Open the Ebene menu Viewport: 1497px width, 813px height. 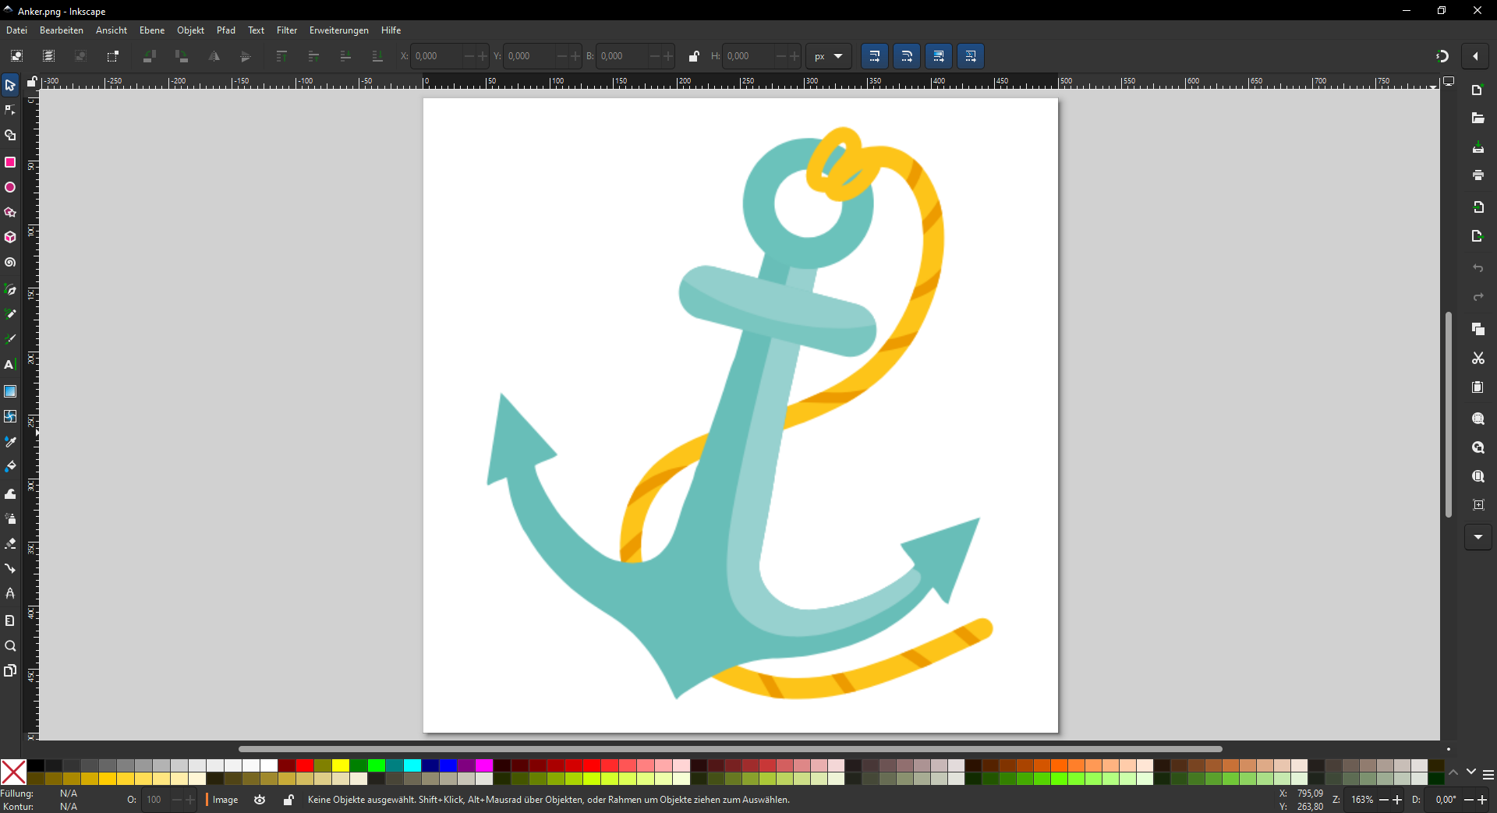click(152, 30)
